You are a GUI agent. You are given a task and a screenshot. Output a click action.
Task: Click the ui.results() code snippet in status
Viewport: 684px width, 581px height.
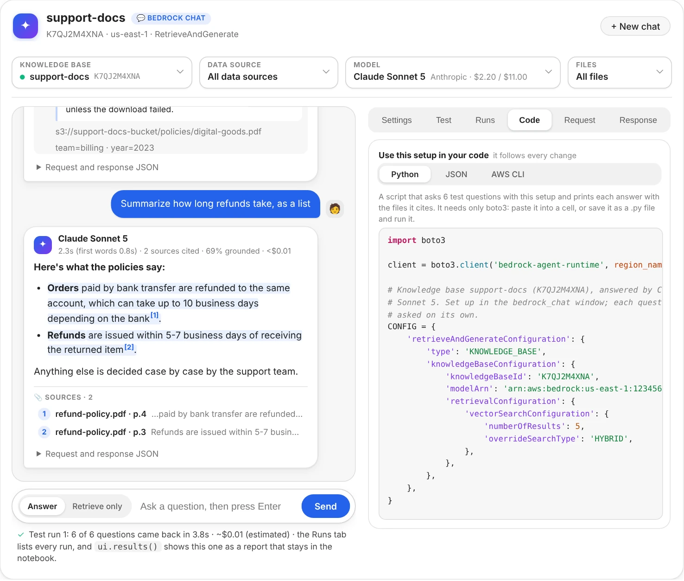point(127,547)
